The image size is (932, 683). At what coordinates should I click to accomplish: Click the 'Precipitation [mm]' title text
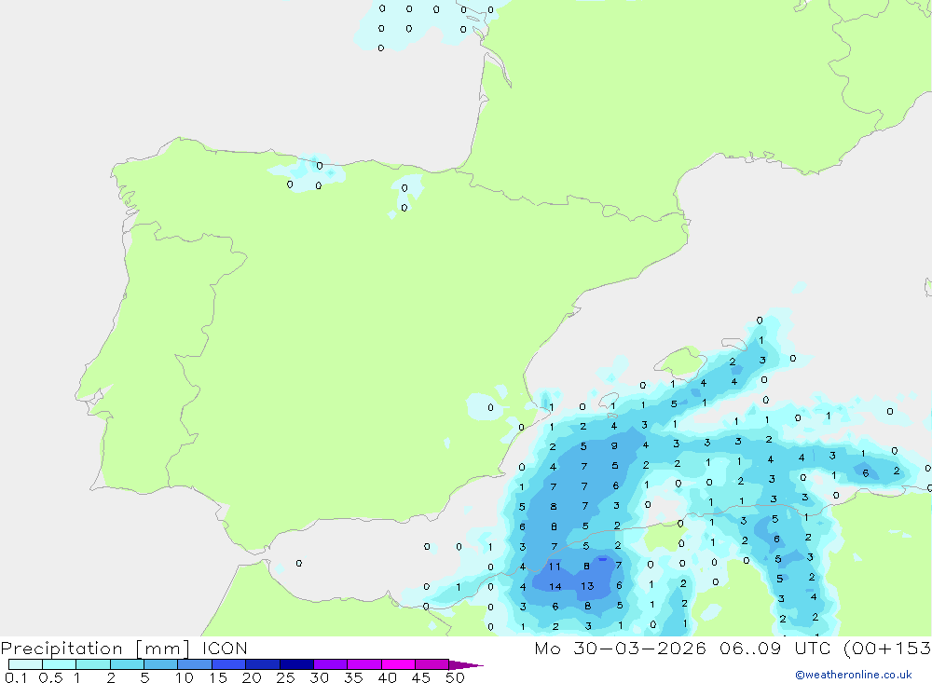click(x=96, y=649)
